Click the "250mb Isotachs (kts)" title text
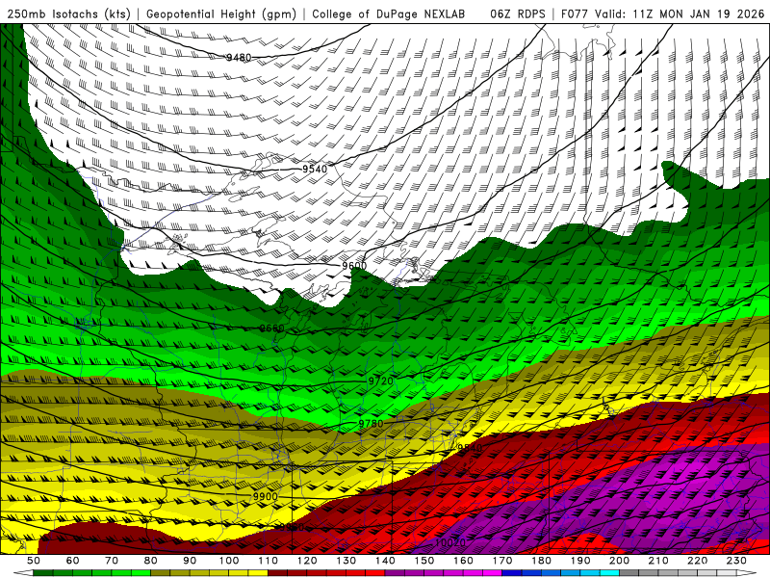 coord(69,13)
